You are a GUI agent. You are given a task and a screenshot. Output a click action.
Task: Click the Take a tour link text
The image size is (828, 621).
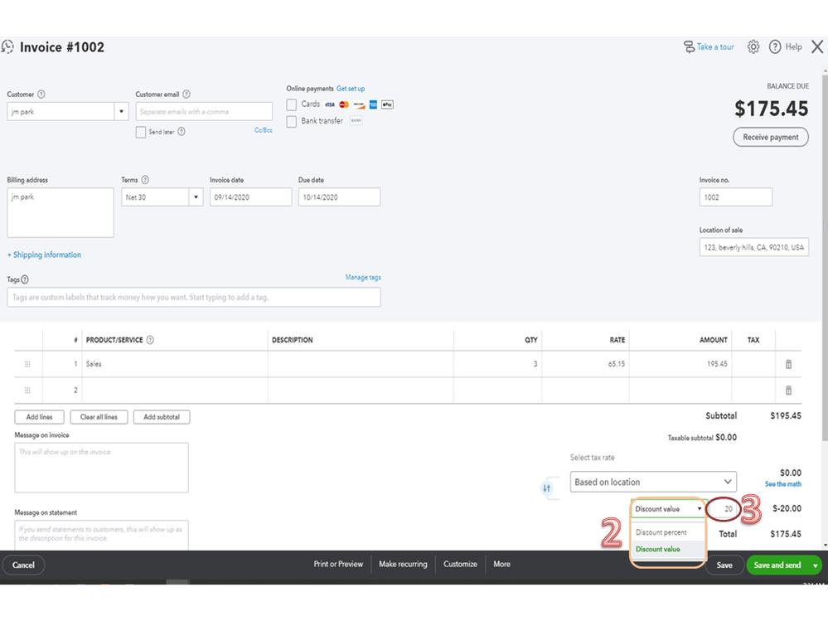coord(715,47)
